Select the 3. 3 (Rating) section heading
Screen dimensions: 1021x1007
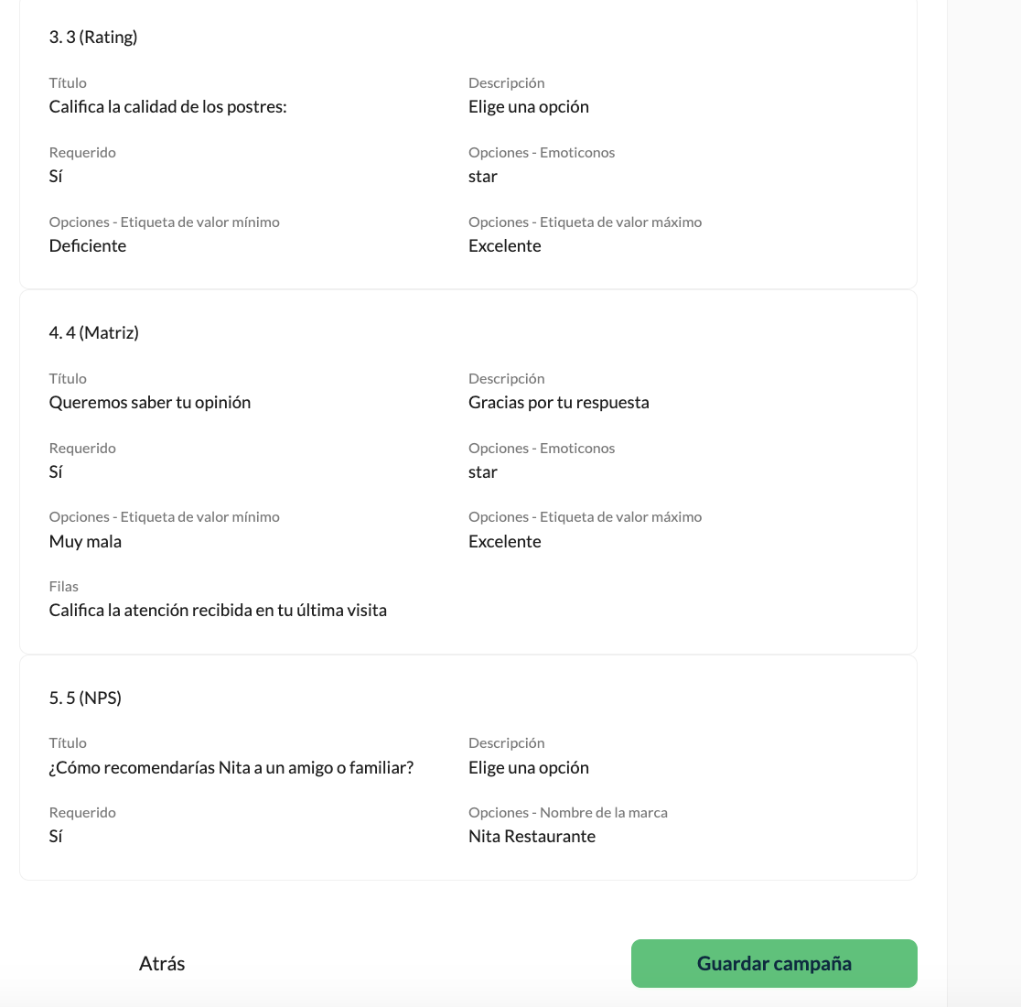[93, 38]
